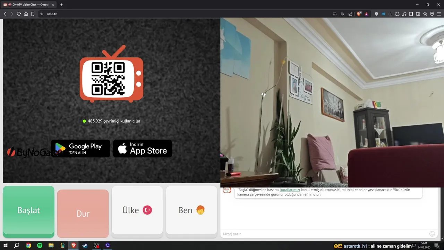Open the music note media control
This screenshot has width=444, height=250.
(404, 14)
